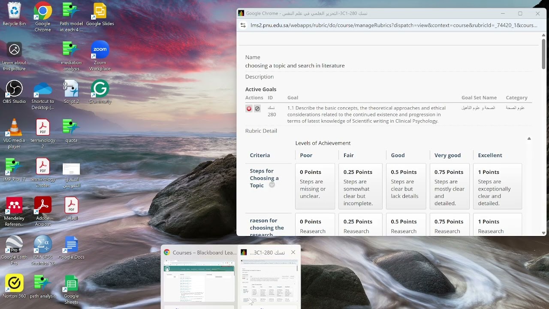
Task: Click the rubric name 'choosing a topic and search in literature'
Action: [x=295, y=66]
